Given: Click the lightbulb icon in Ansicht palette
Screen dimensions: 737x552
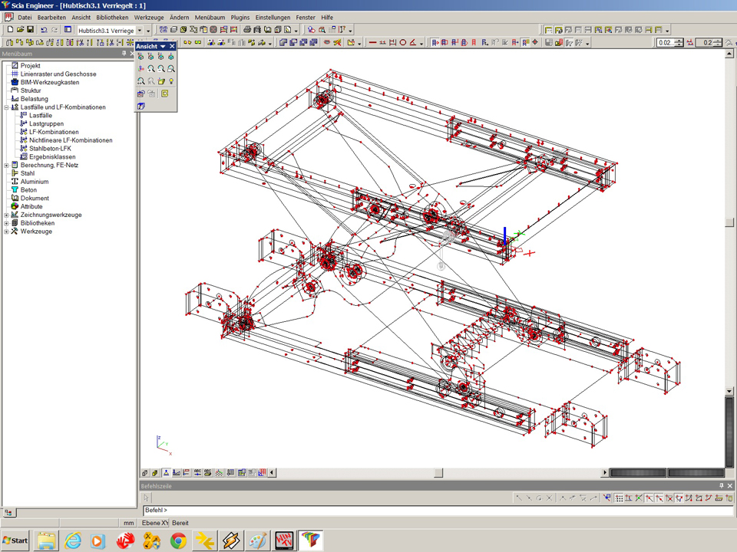Looking at the screenshot, I should pyautogui.click(x=171, y=80).
